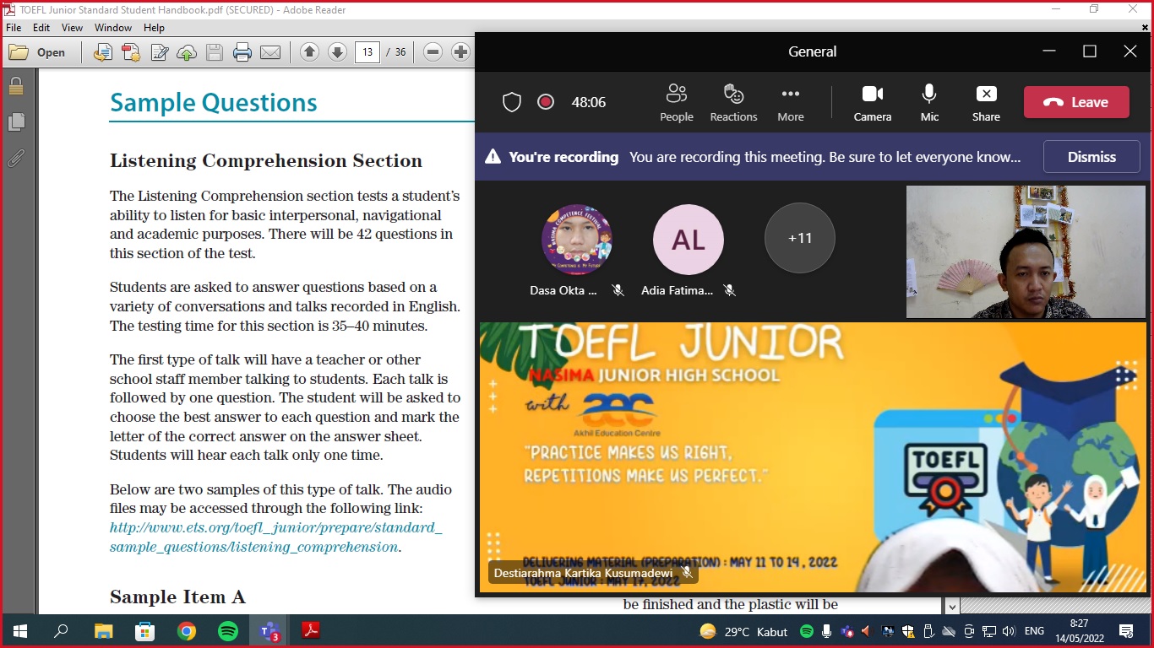Click the page number input field

click(x=367, y=52)
